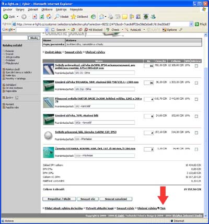Image resolution: width=209 pixels, height=224 pixels.
Task: Open the Nástroje menu
Action: pos(61,9)
